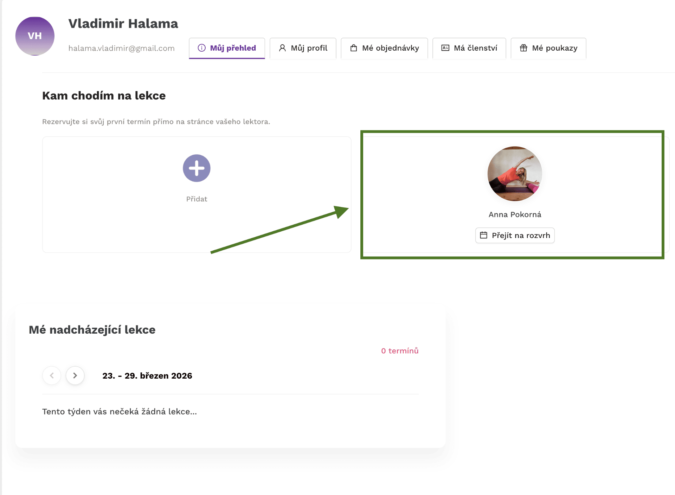Click the calendar icon in Přejít na rozvrh
The width and height of the screenshot is (675, 495).
point(484,235)
